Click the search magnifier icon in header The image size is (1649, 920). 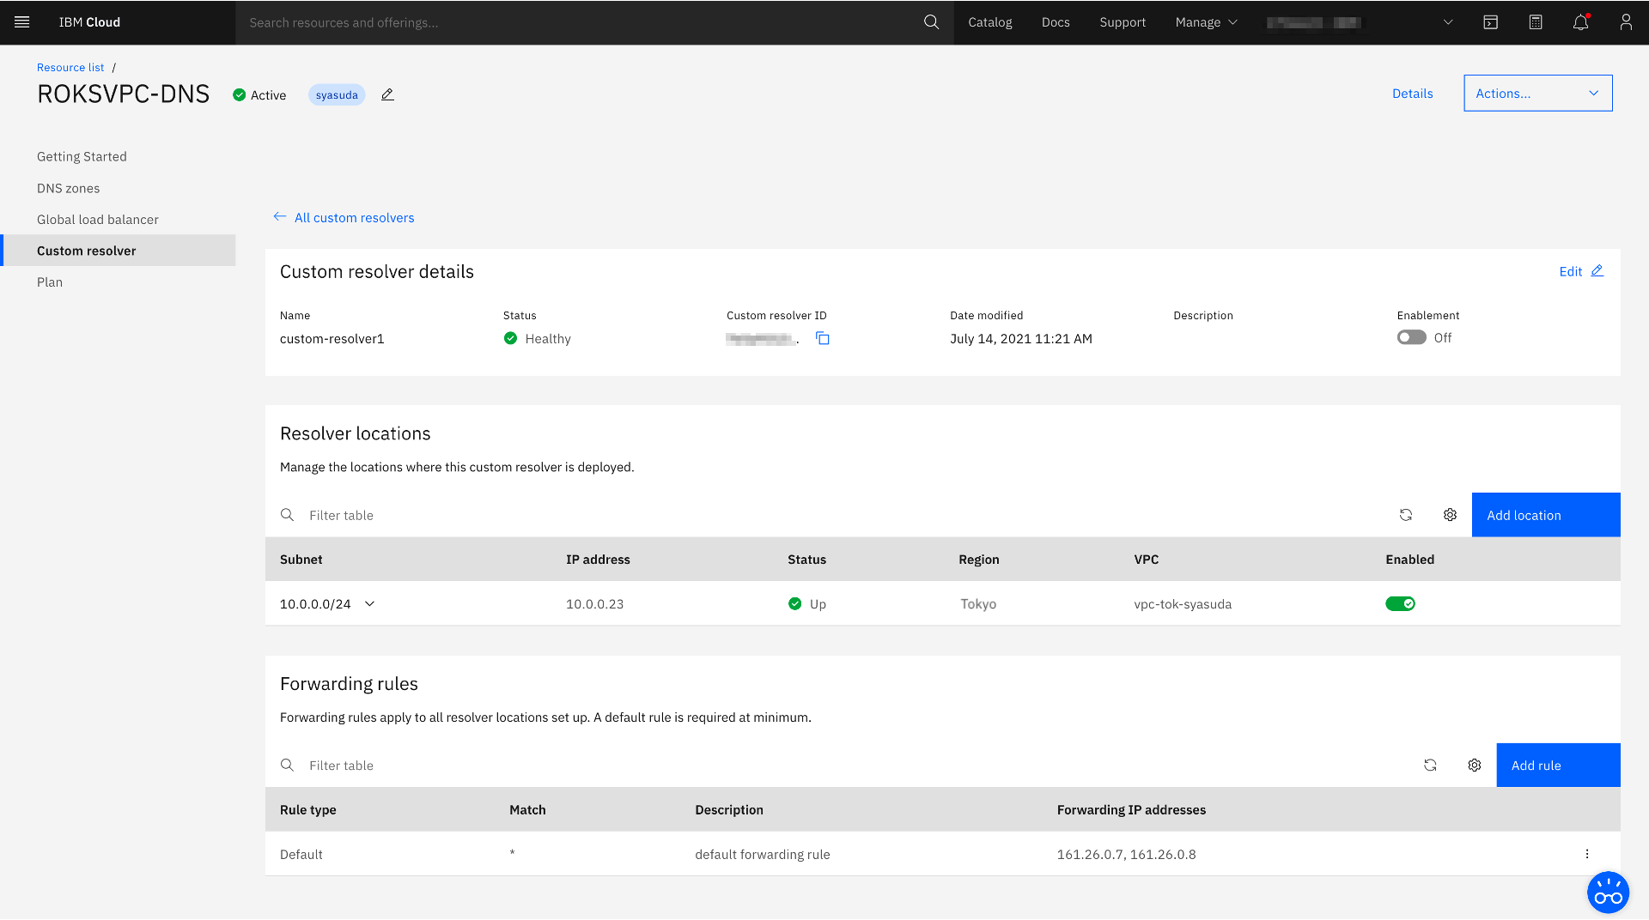[x=932, y=22]
